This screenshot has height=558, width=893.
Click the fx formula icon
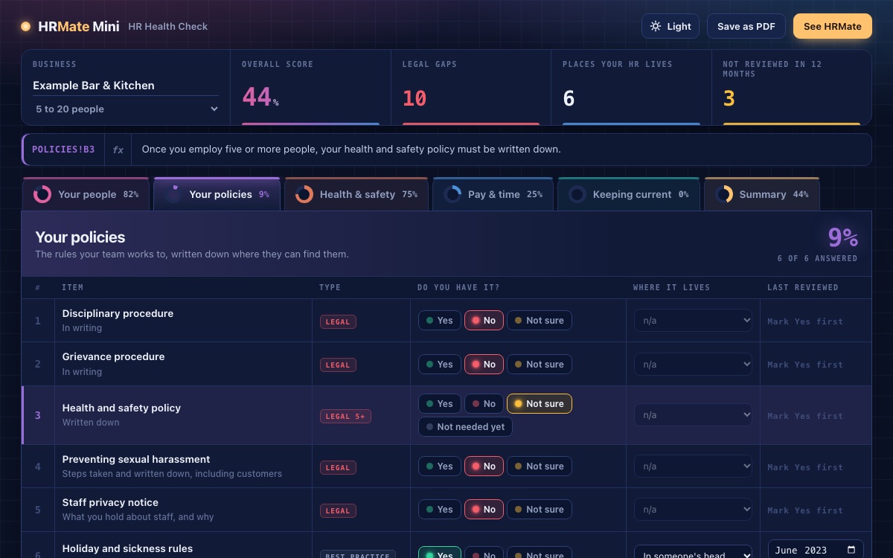point(118,150)
